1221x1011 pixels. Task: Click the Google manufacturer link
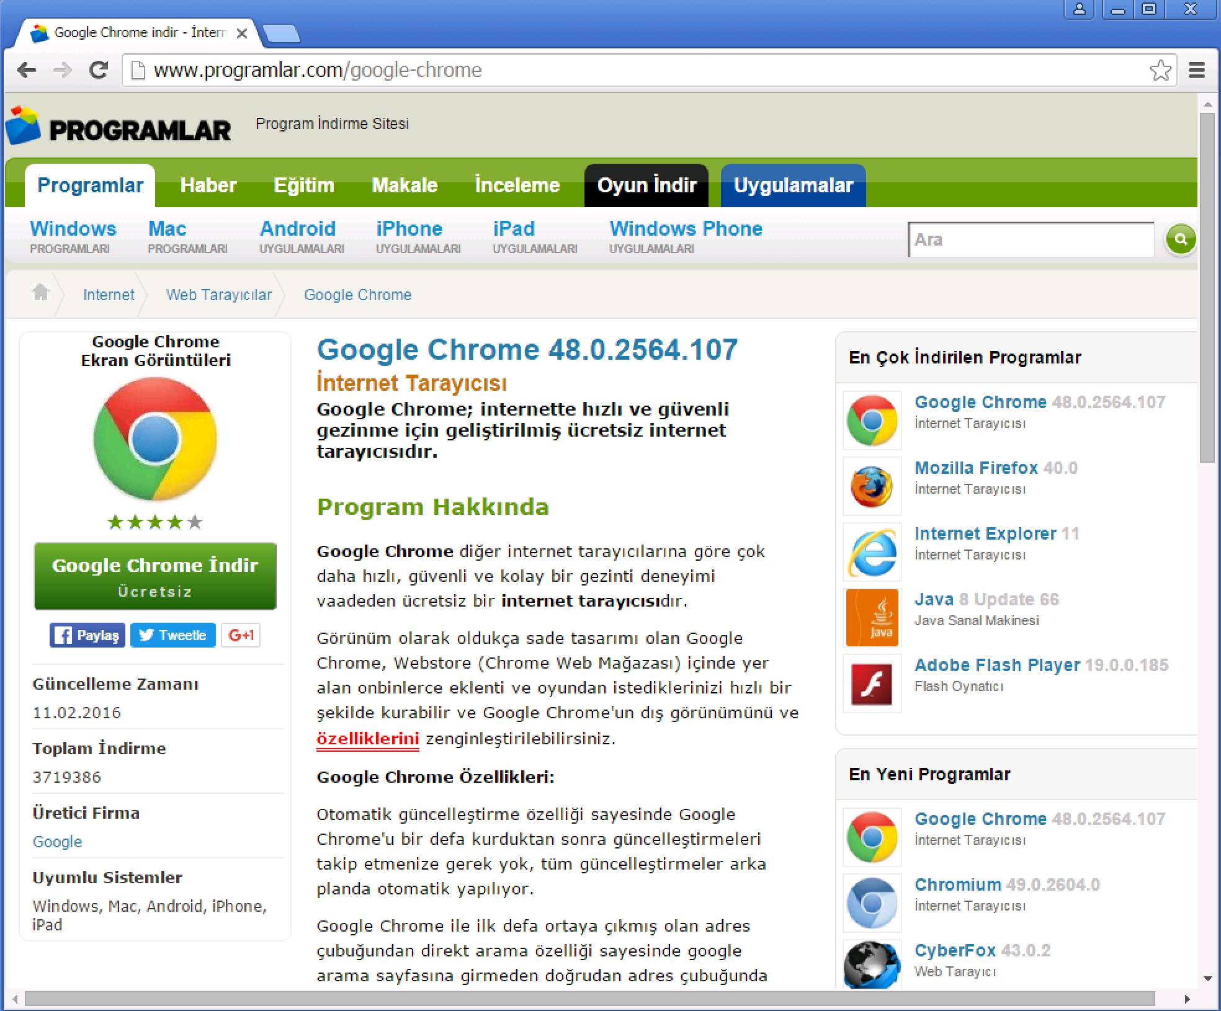[57, 842]
